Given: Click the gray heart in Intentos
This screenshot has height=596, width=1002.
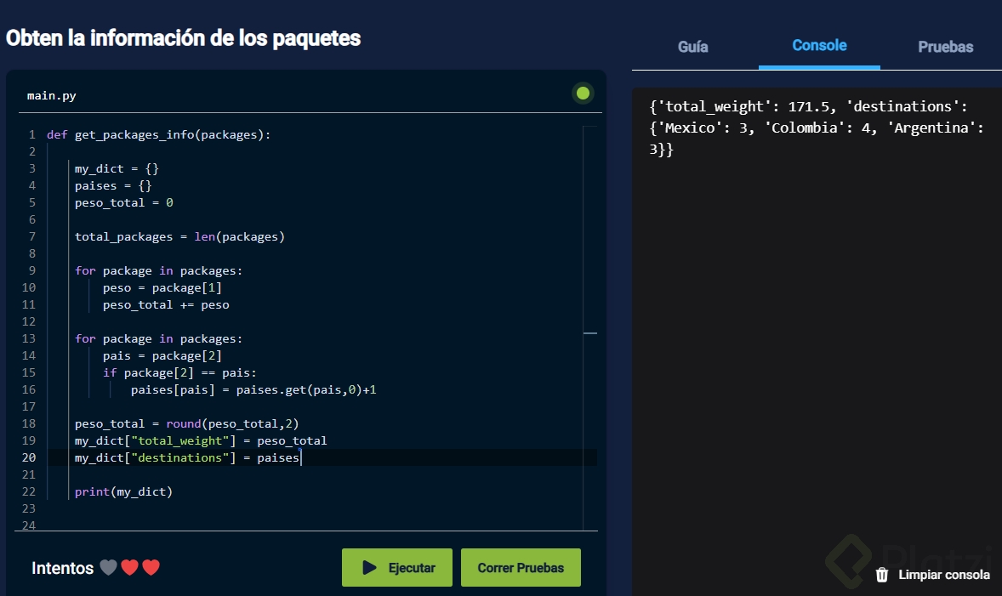Looking at the screenshot, I should pos(108,568).
